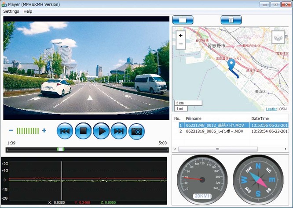Take a snapshot with the camera icon
The image size is (293, 208).
(137, 130)
